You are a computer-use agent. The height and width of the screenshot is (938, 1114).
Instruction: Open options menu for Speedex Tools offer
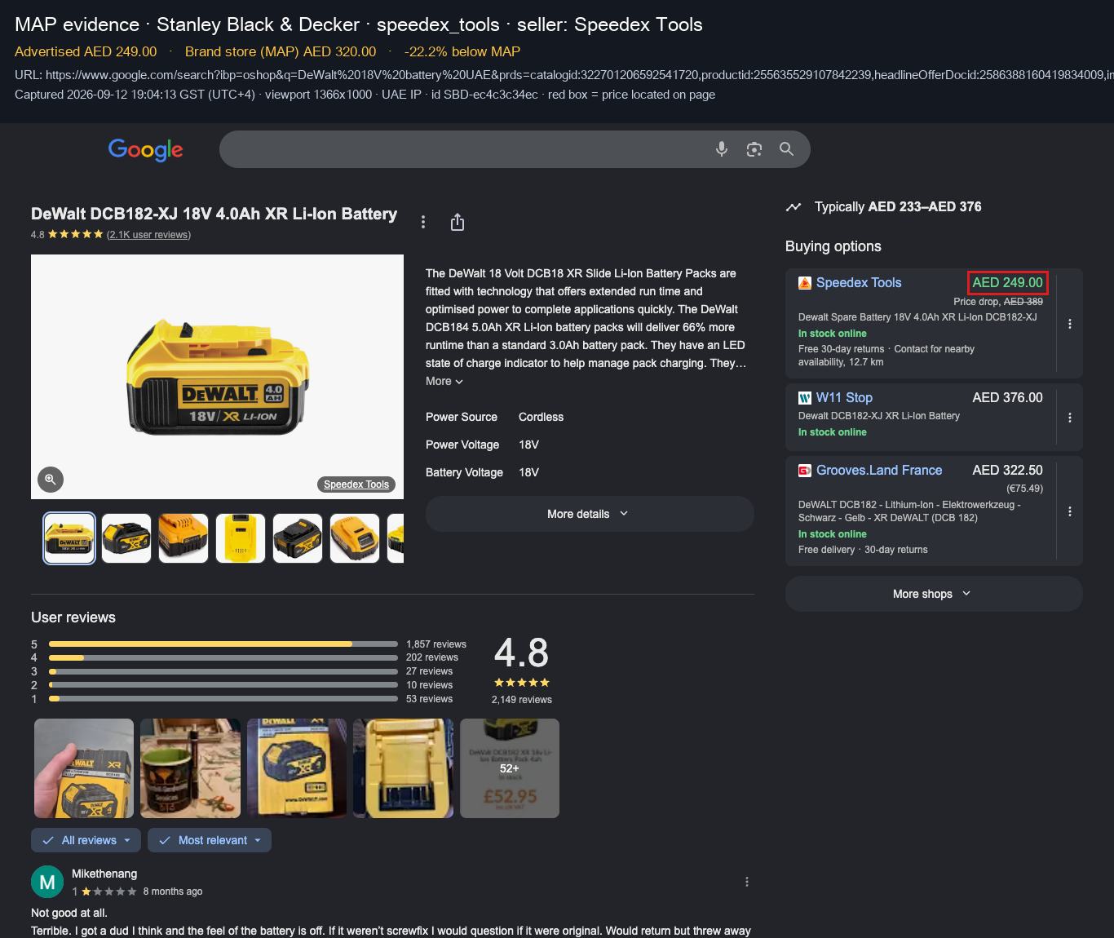1070,324
